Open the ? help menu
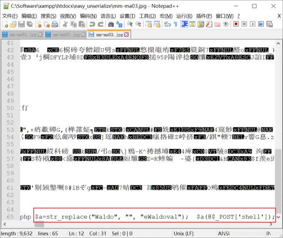This screenshot has width=283, height=238. click(239, 16)
